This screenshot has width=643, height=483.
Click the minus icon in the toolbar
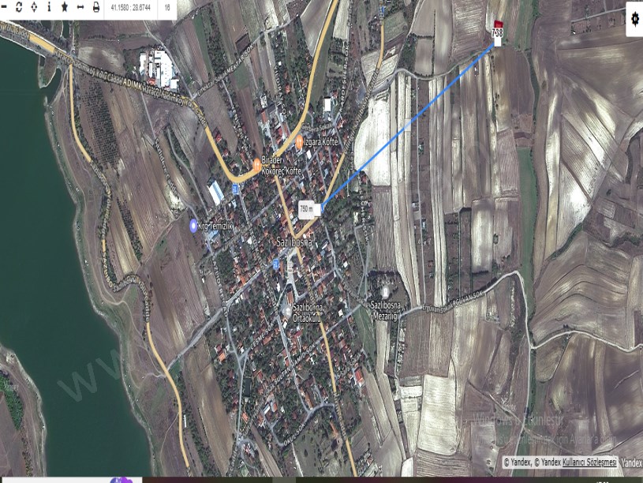3,7
